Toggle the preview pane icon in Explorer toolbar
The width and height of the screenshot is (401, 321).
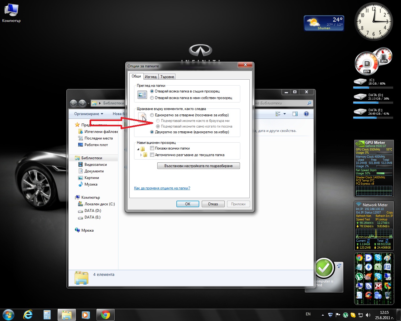[x=295, y=114]
